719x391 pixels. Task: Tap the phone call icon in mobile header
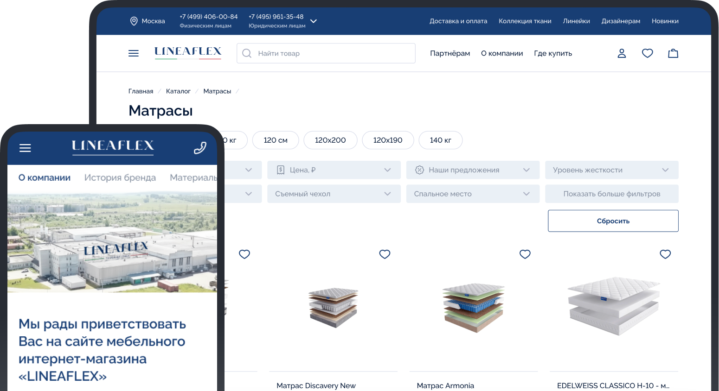pos(200,148)
